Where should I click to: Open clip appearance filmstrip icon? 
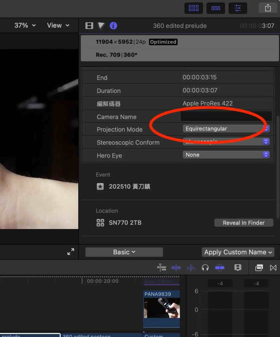tap(238, 268)
